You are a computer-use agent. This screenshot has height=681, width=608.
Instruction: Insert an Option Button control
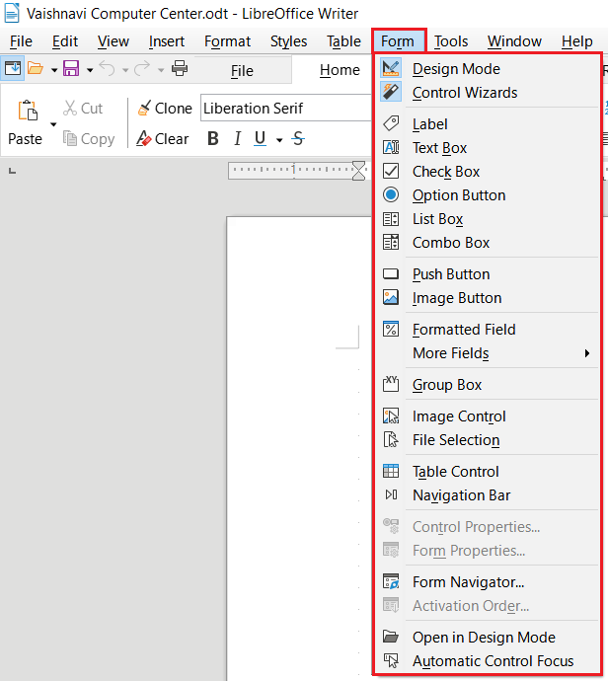pyautogui.click(x=487, y=195)
